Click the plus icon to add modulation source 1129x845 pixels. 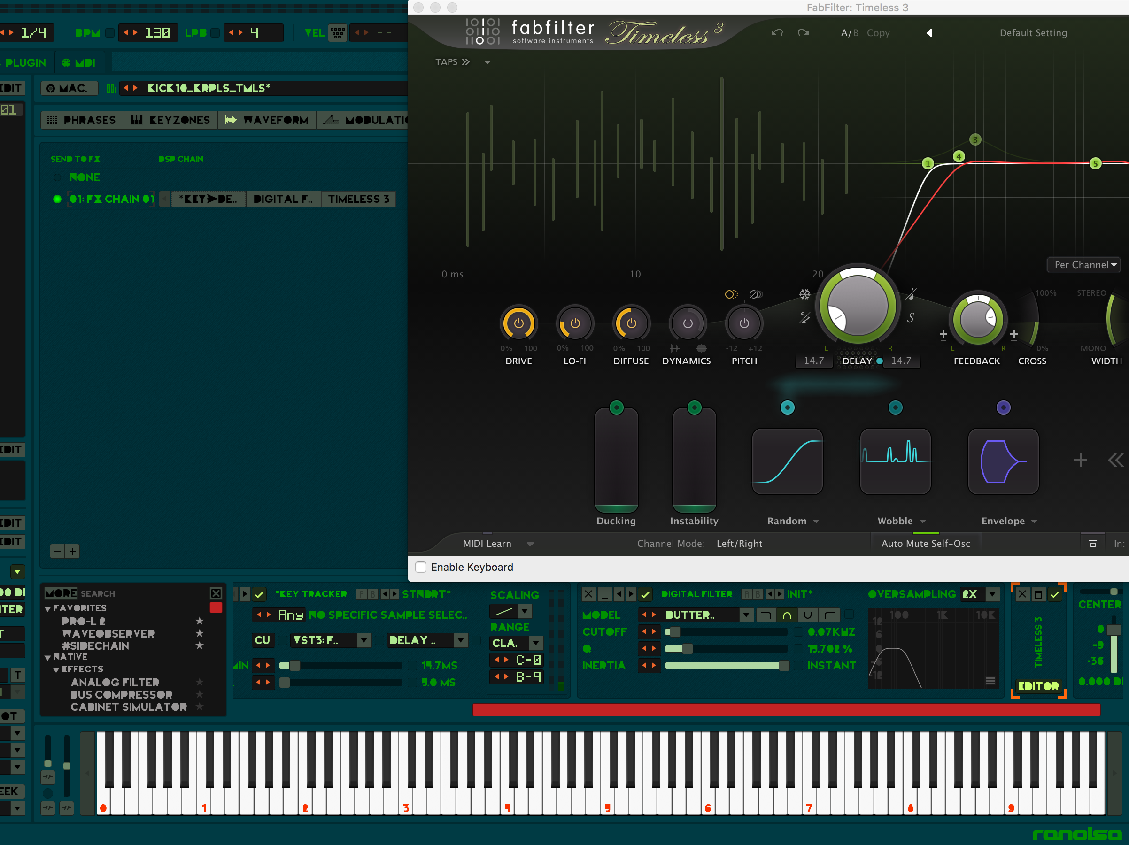[1080, 460]
